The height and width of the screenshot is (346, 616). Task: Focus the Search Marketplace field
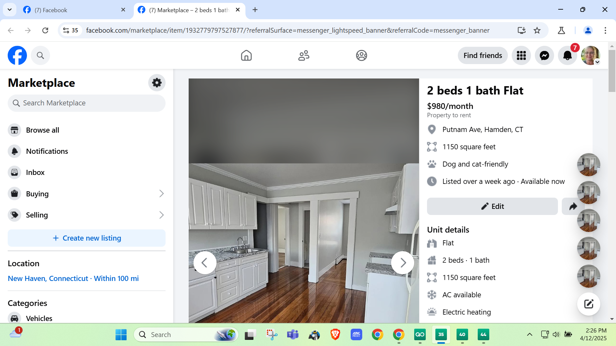[87, 103]
